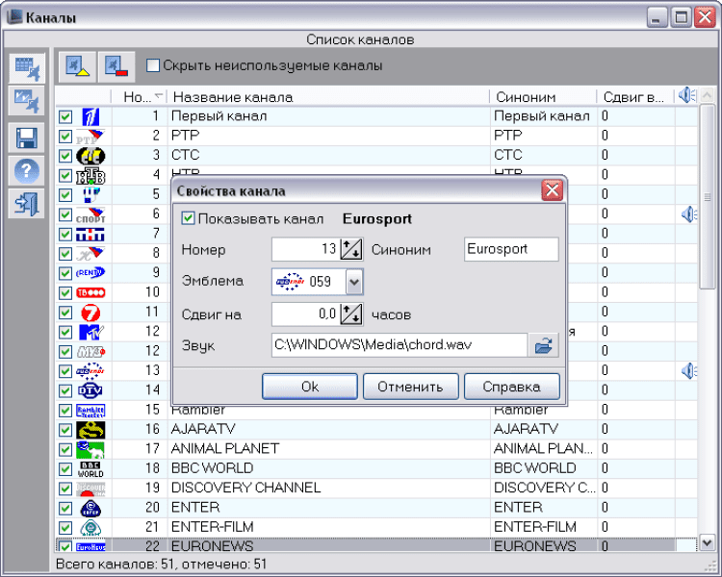Image resolution: width=722 pixels, height=577 pixels.
Task: Click Синоним column header
Action: [x=543, y=97]
